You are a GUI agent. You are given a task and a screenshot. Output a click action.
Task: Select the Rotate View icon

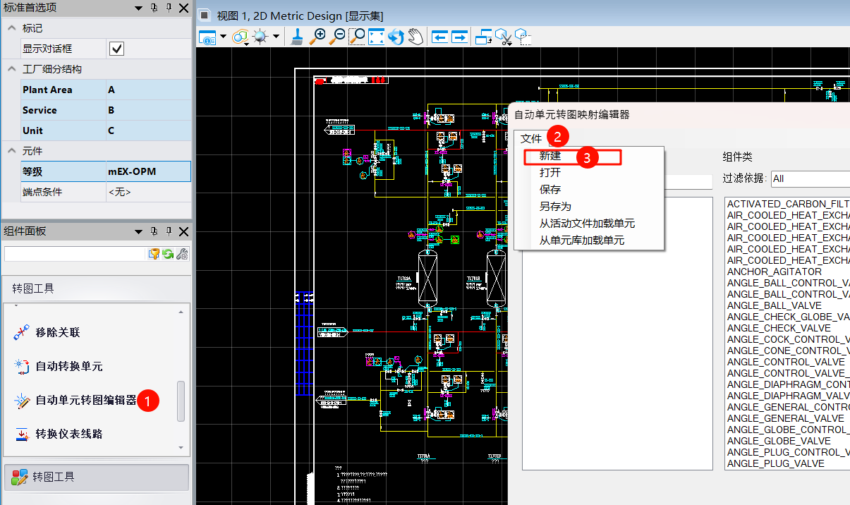(396, 36)
